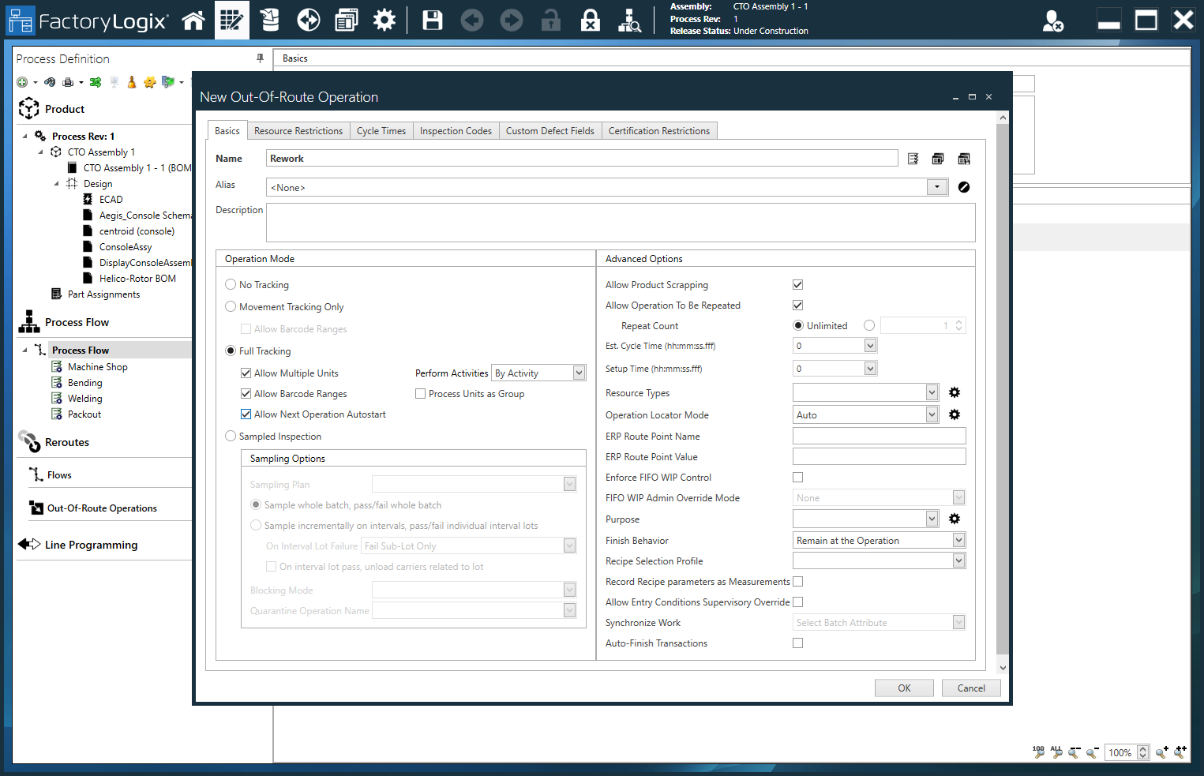Switch to the Inspection Codes tab
This screenshot has height=776, width=1204.
pyautogui.click(x=456, y=130)
